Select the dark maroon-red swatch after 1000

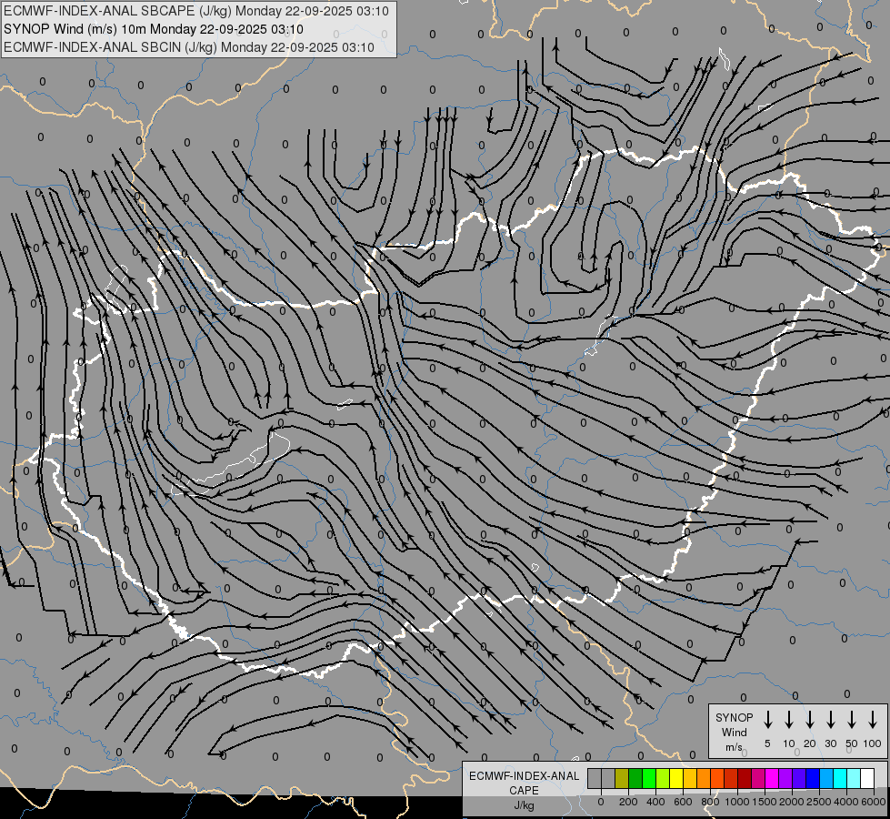745,778
